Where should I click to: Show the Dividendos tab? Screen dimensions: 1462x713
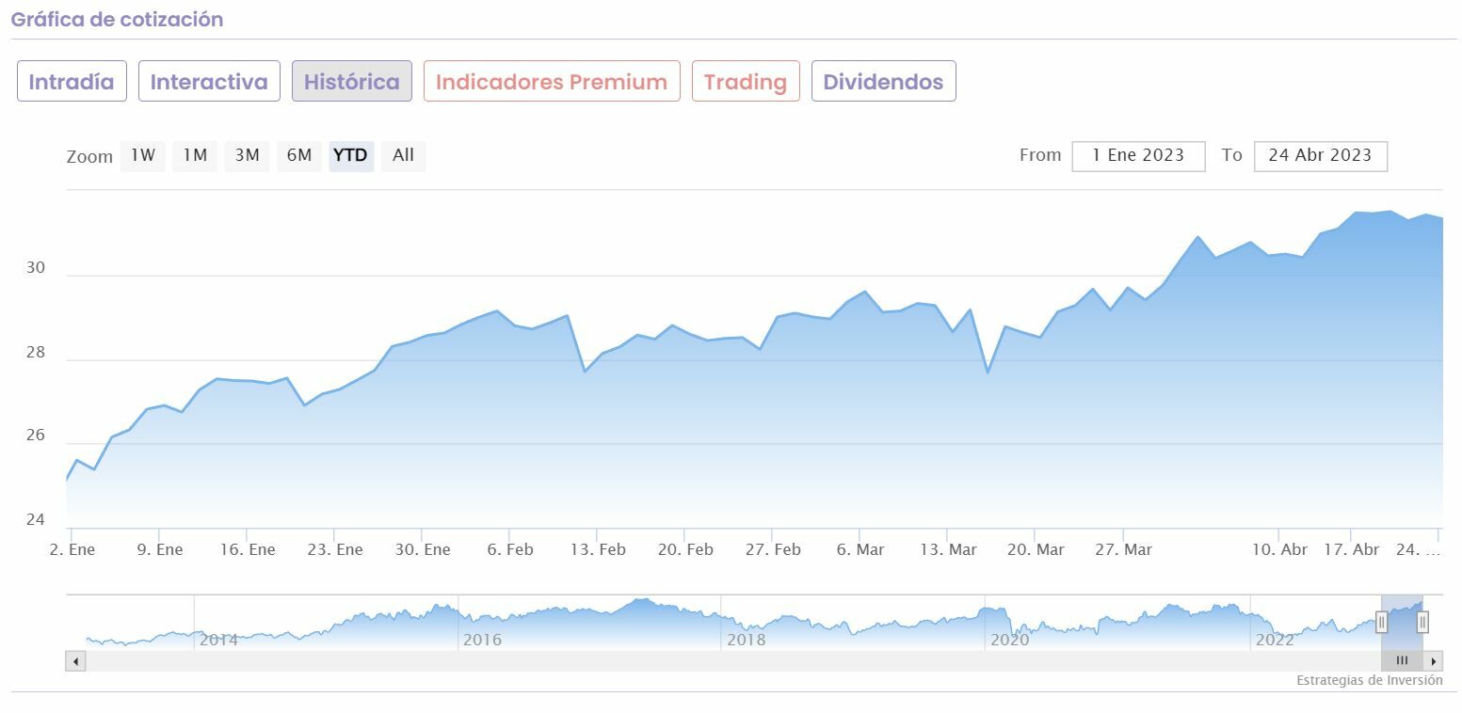click(x=883, y=82)
